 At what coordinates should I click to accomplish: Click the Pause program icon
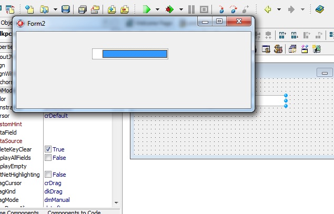click(191, 9)
